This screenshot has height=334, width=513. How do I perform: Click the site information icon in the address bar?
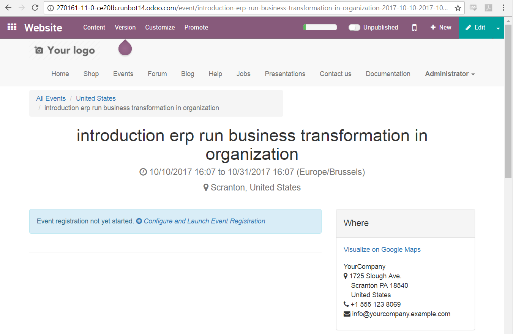pyautogui.click(x=51, y=8)
